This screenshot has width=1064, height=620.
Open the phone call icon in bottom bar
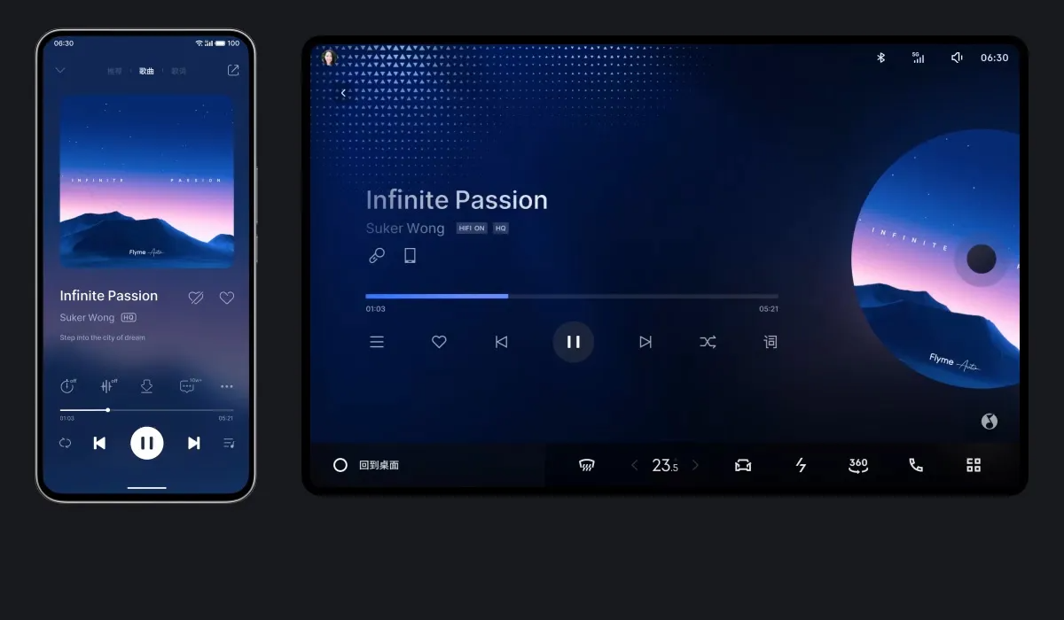(916, 465)
